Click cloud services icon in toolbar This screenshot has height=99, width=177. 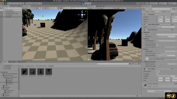point(147,4)
